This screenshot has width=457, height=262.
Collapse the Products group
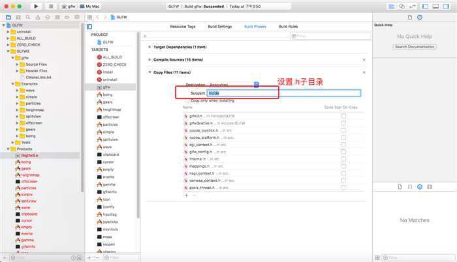8,149
